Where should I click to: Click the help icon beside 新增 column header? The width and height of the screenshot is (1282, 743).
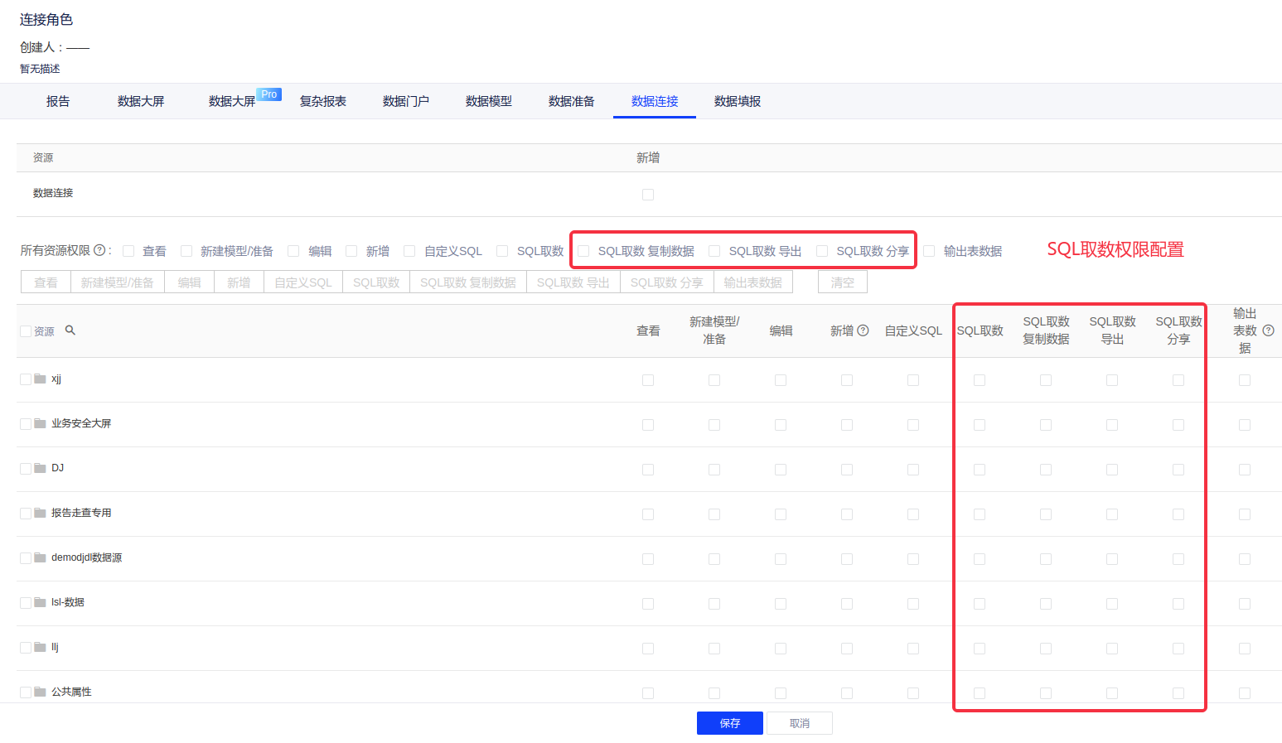[x=863, y=330]
